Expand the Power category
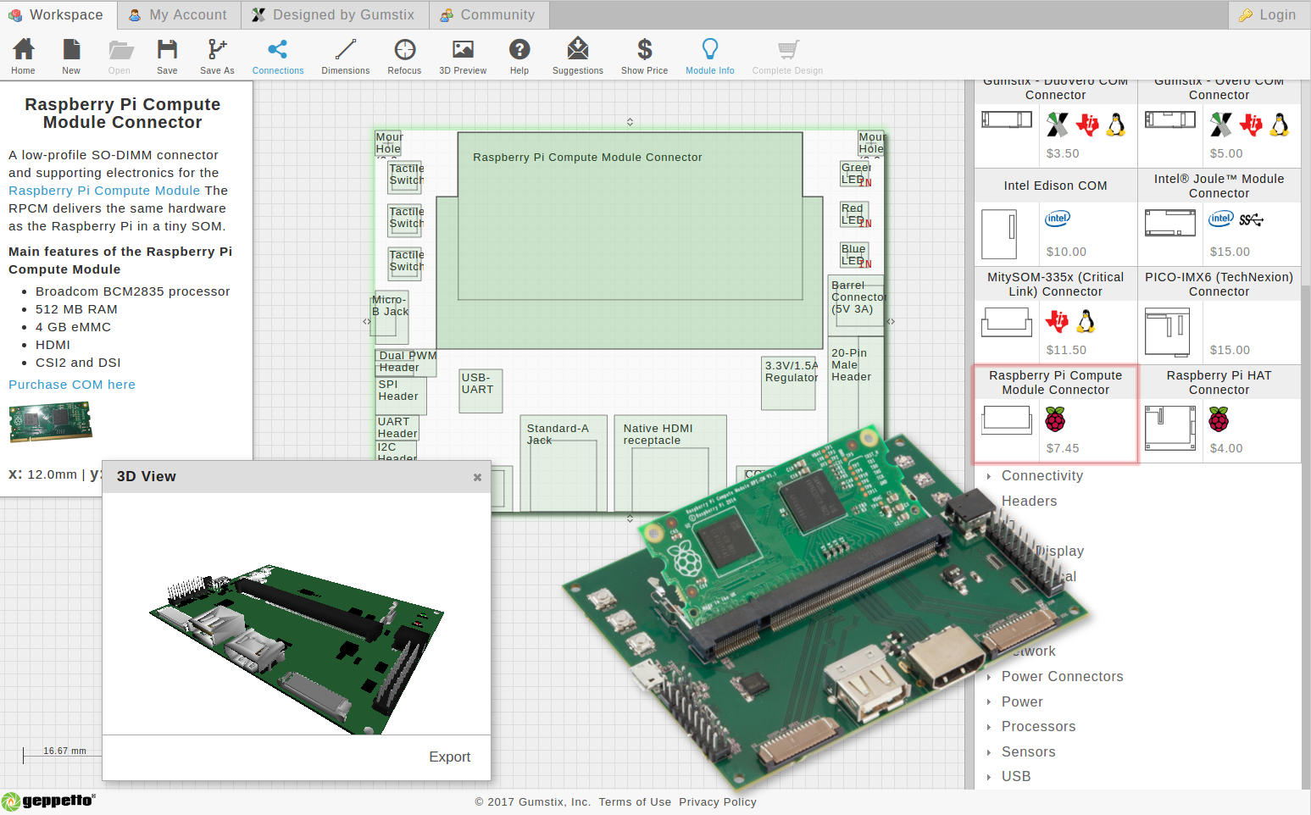 click(x=1022, y=702)
